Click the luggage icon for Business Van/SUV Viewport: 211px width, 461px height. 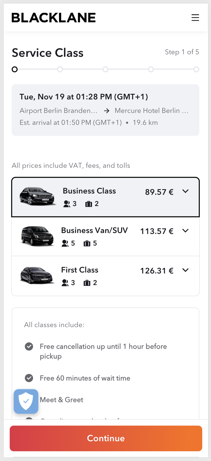pos(87,243)
